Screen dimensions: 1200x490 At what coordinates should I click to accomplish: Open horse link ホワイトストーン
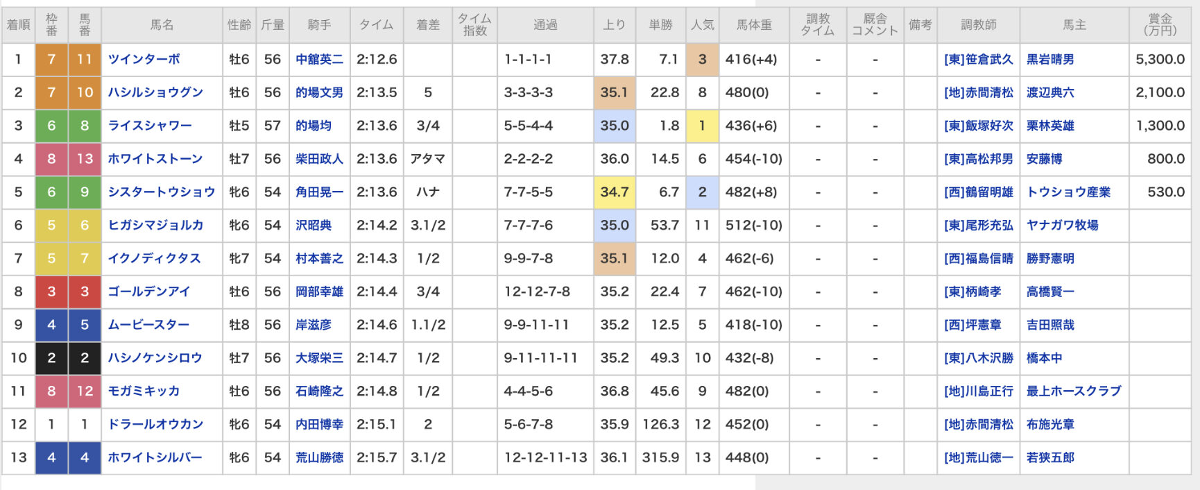[x=155, y=159]
